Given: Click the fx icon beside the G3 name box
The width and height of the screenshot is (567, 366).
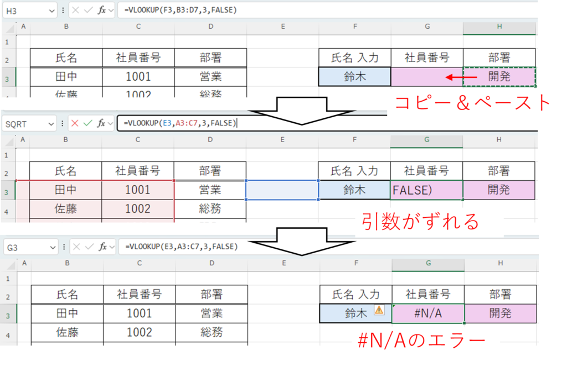Looking at the screenshot, I should pos(102,246).
